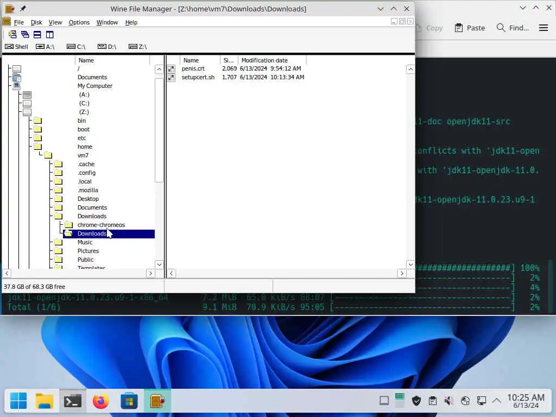The image size is (556, 417).
Task: Click Find... in the terminal window toolbar
Action: click(513, 28)
